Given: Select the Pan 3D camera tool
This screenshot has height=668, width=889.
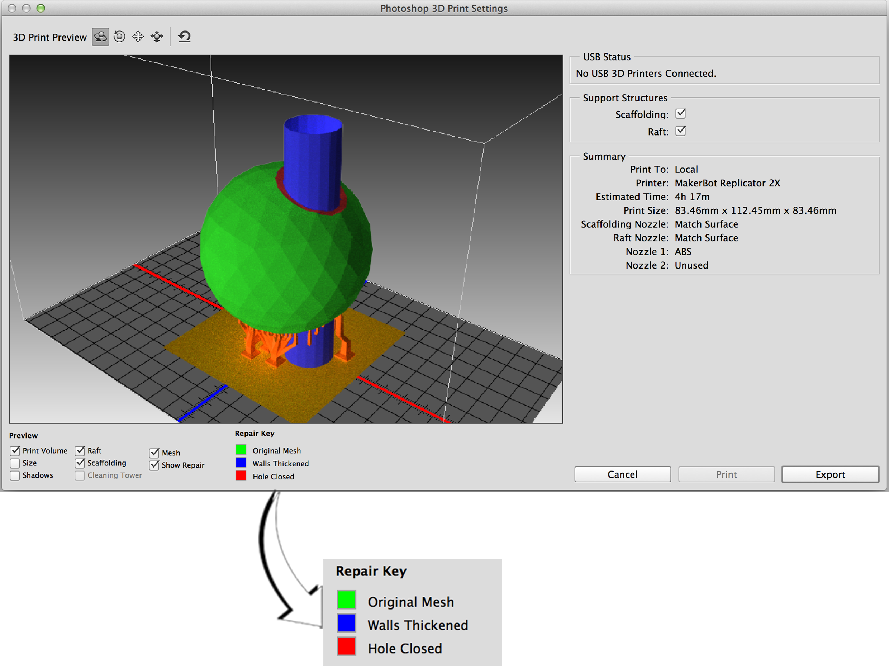Looking at the screenshot, I should (x=138, y=37).
